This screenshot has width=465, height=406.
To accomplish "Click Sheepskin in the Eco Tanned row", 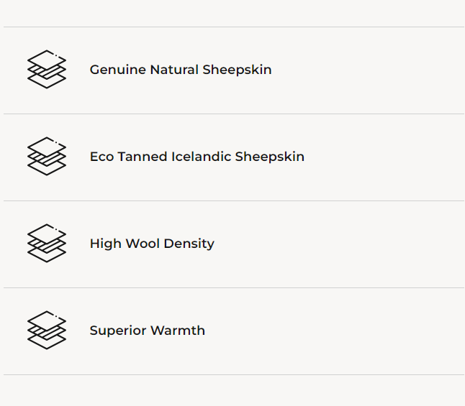I will [270, 157].
